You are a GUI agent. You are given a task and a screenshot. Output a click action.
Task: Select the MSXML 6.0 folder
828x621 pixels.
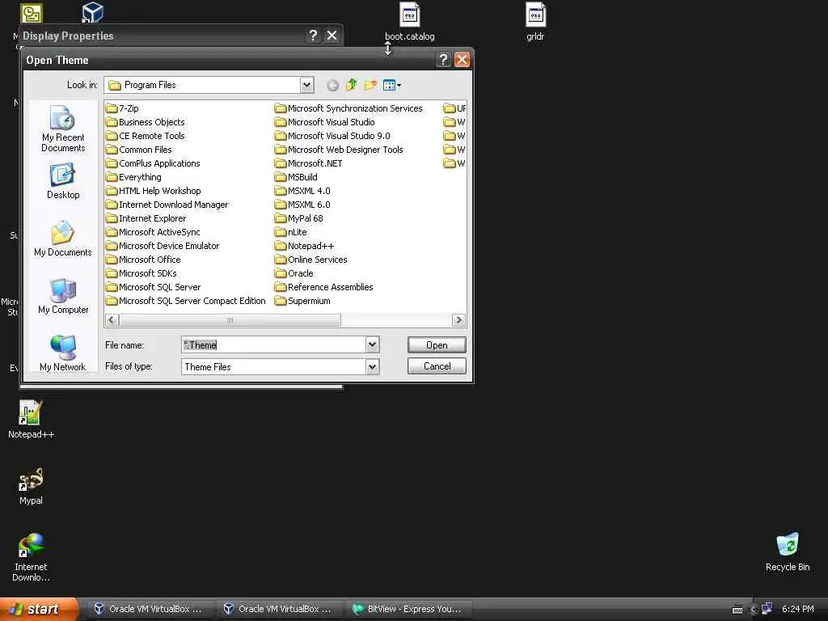pyautogui.click(x=303, y=205)
